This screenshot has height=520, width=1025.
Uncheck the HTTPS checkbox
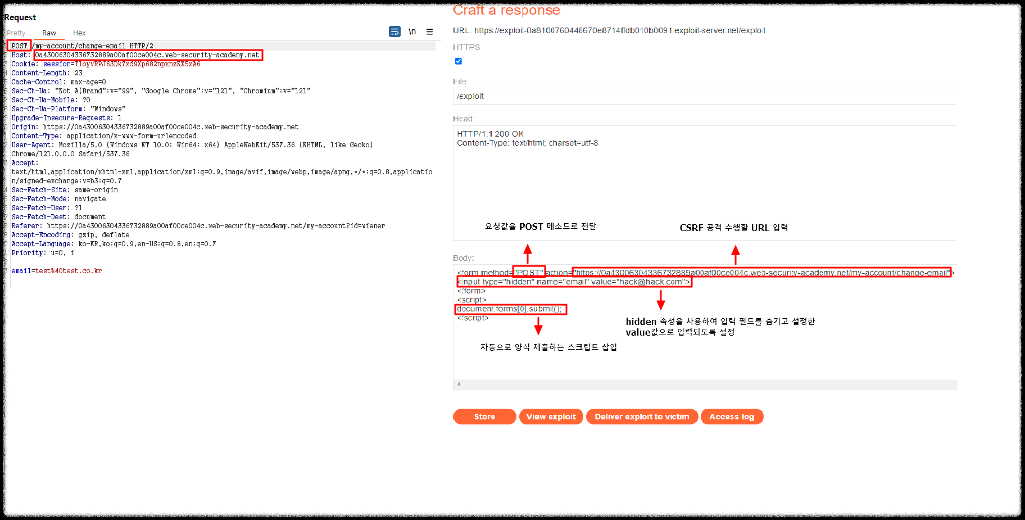459,61
